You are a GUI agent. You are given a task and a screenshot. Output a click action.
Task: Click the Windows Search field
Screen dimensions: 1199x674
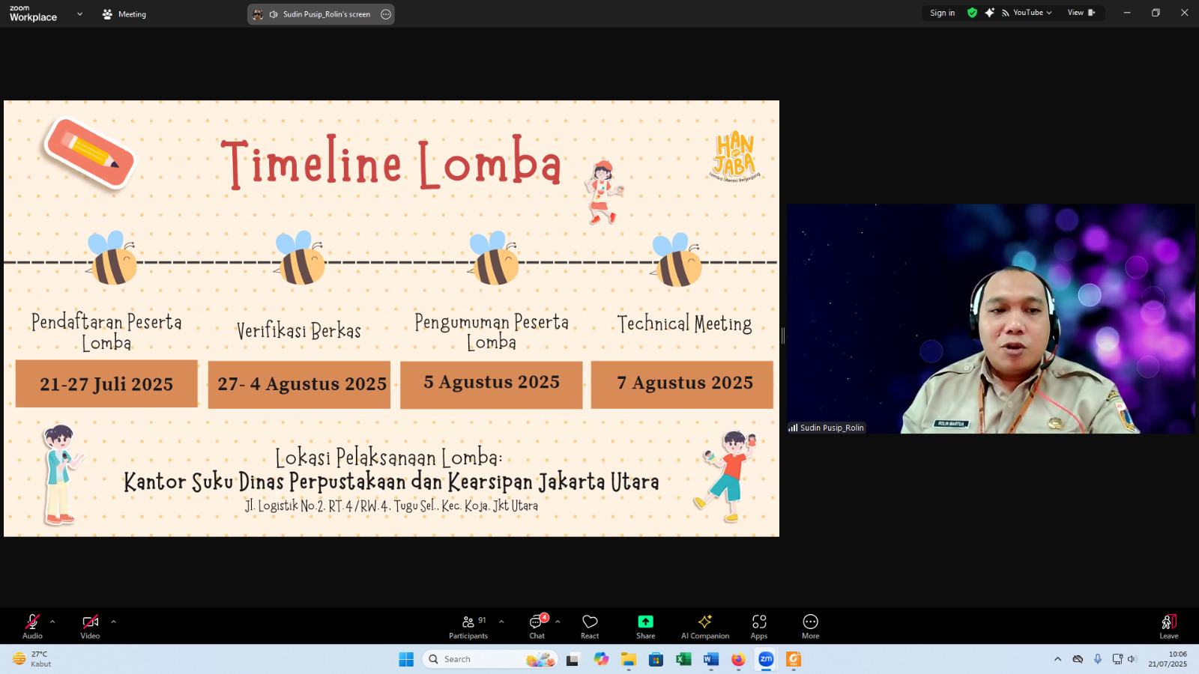487,659
